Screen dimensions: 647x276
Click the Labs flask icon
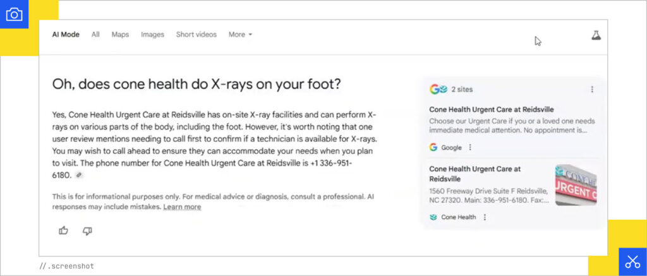coord(596,36)
